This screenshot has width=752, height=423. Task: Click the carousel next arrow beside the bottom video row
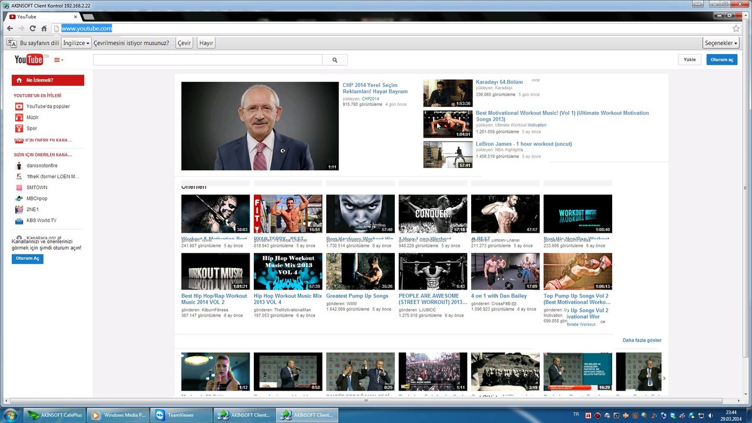[x=664, y=378]
